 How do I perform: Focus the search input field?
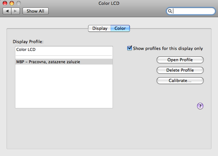(x=193, y=11)
